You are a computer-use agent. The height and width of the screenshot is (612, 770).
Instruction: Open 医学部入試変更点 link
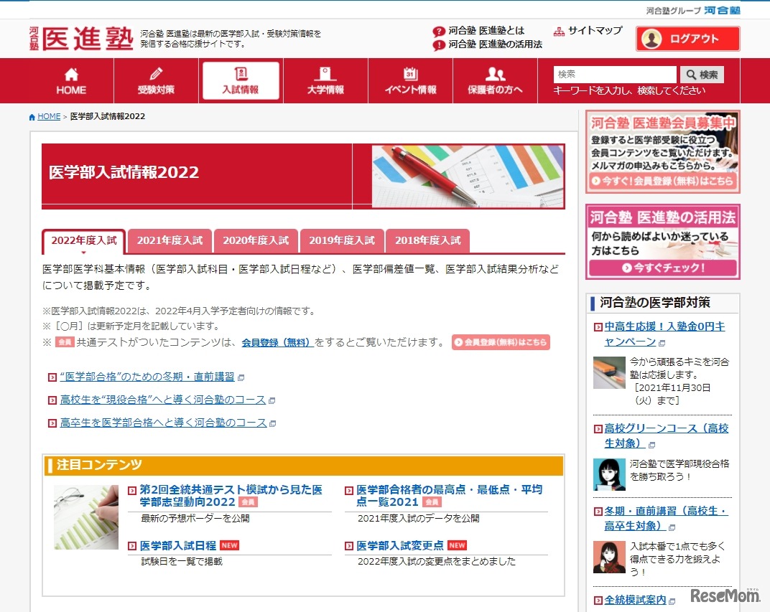click(400, 545)
